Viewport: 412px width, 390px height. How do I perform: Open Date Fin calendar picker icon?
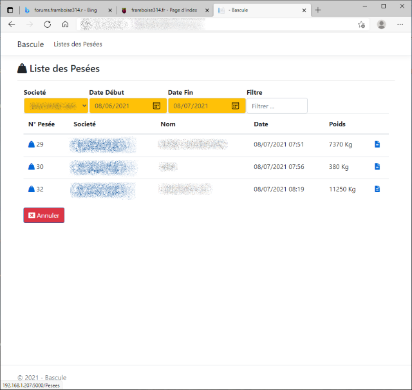(x=235, y=106)
